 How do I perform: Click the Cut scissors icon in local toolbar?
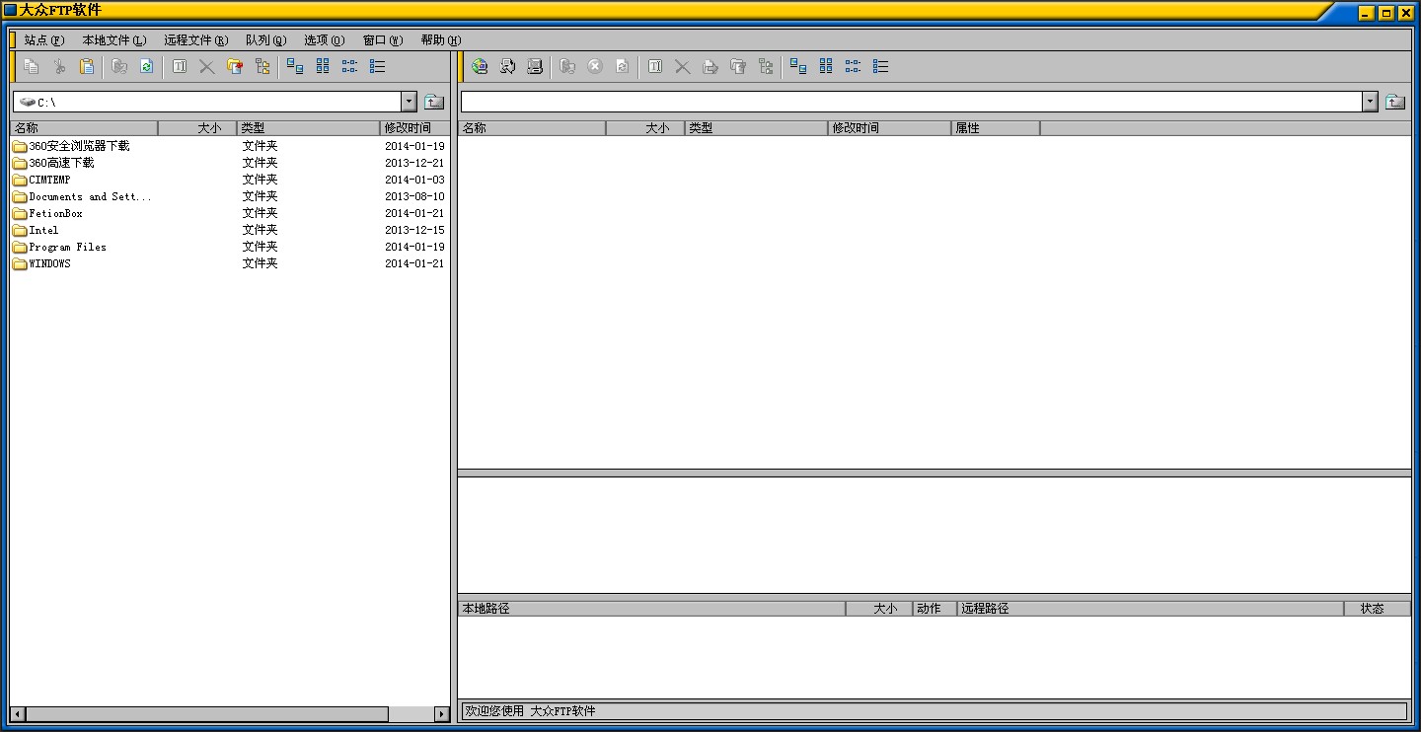[x=59, y=66]
